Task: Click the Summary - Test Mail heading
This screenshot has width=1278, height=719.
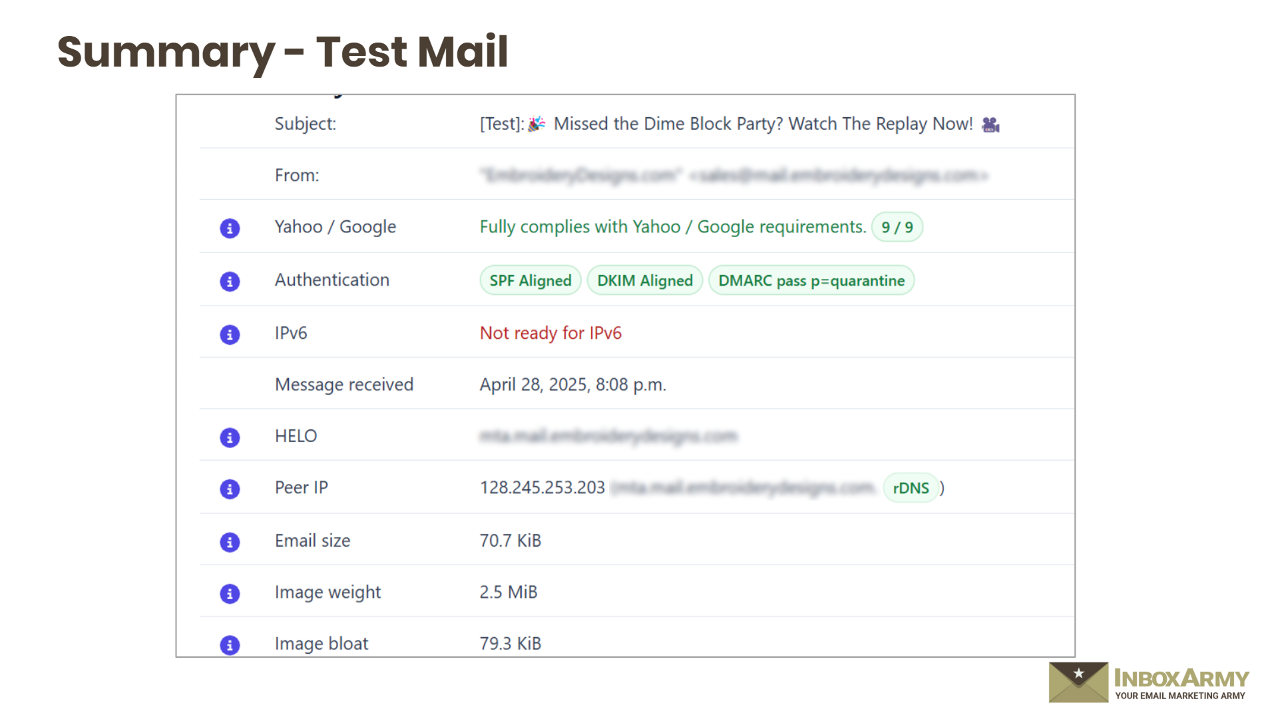Action: [283, 52]
